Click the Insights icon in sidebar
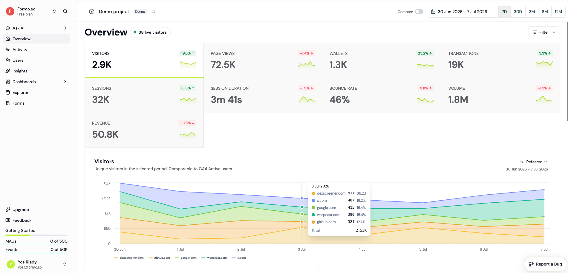The image size is (568, 273). point(8,71)
